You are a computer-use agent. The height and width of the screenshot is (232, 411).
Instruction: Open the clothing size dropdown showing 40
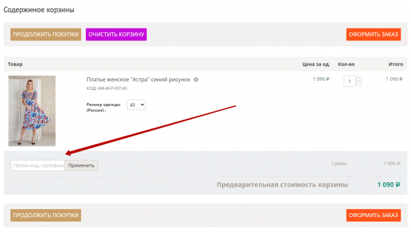(x=136, y=105)
